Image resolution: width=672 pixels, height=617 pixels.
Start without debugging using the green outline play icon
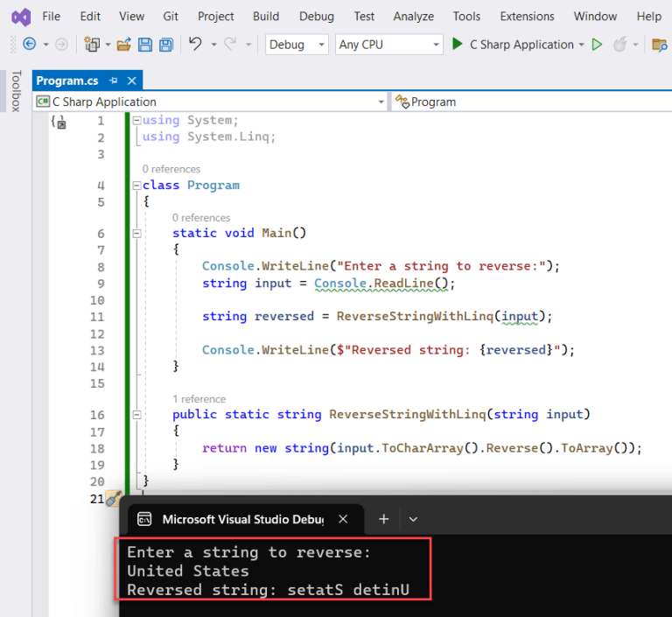click(597, 44)
